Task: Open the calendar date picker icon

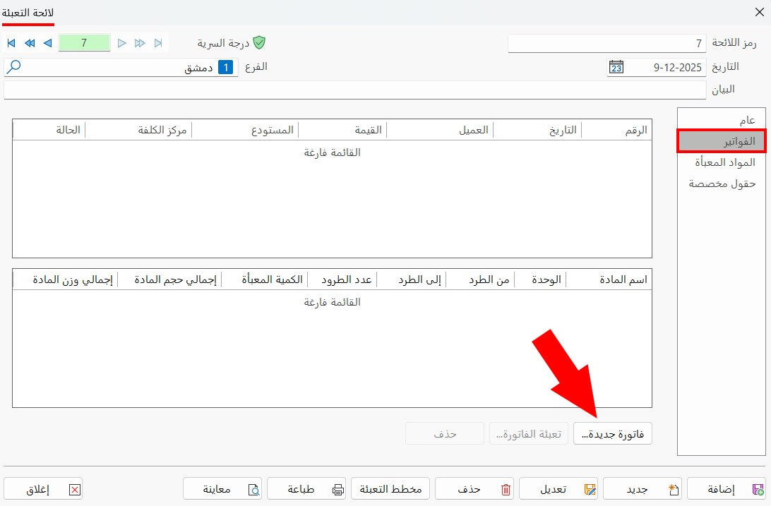Action: point(616,67)
